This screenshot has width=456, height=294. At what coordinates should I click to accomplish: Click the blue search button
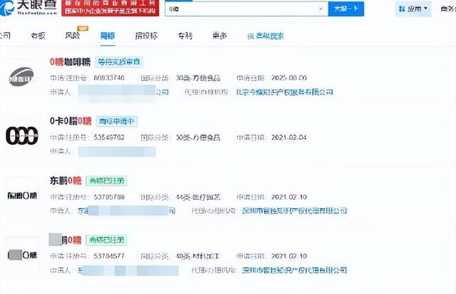coord(346,9)
